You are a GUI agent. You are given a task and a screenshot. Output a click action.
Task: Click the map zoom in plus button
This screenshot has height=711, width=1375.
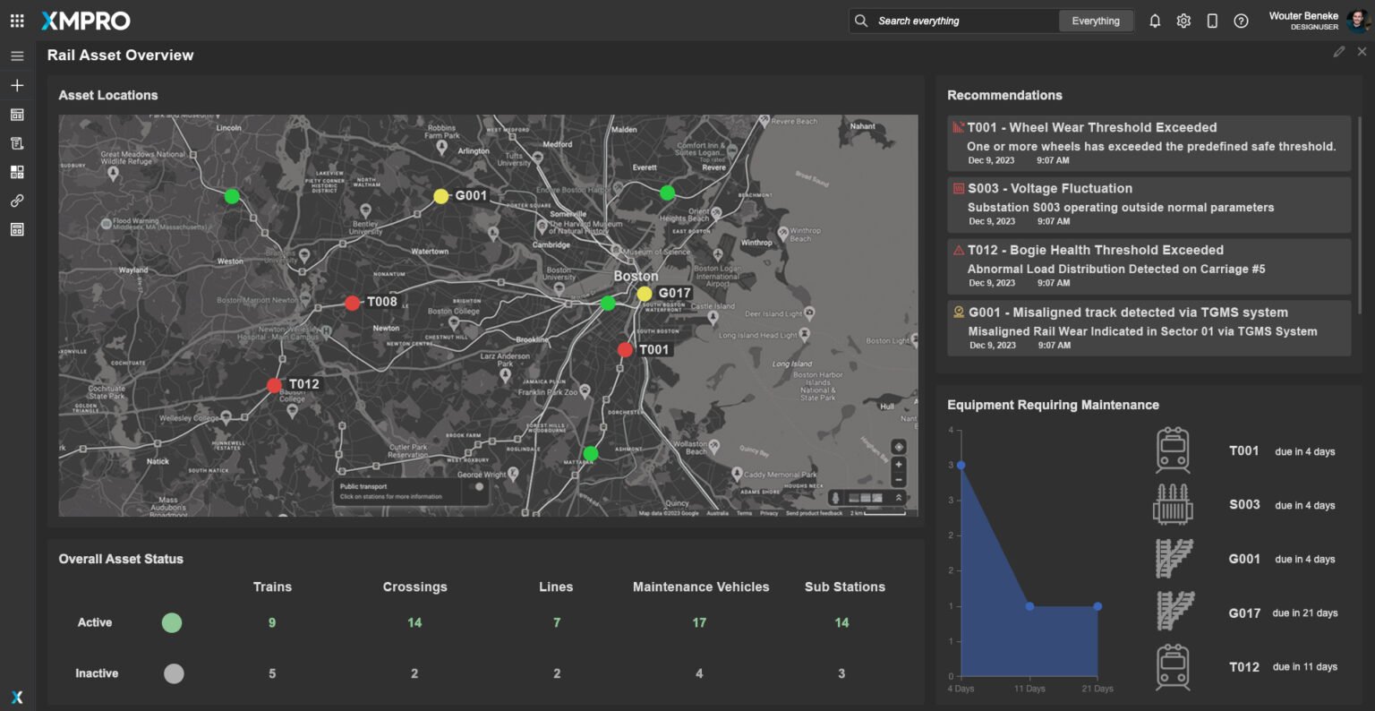[899, 465]
